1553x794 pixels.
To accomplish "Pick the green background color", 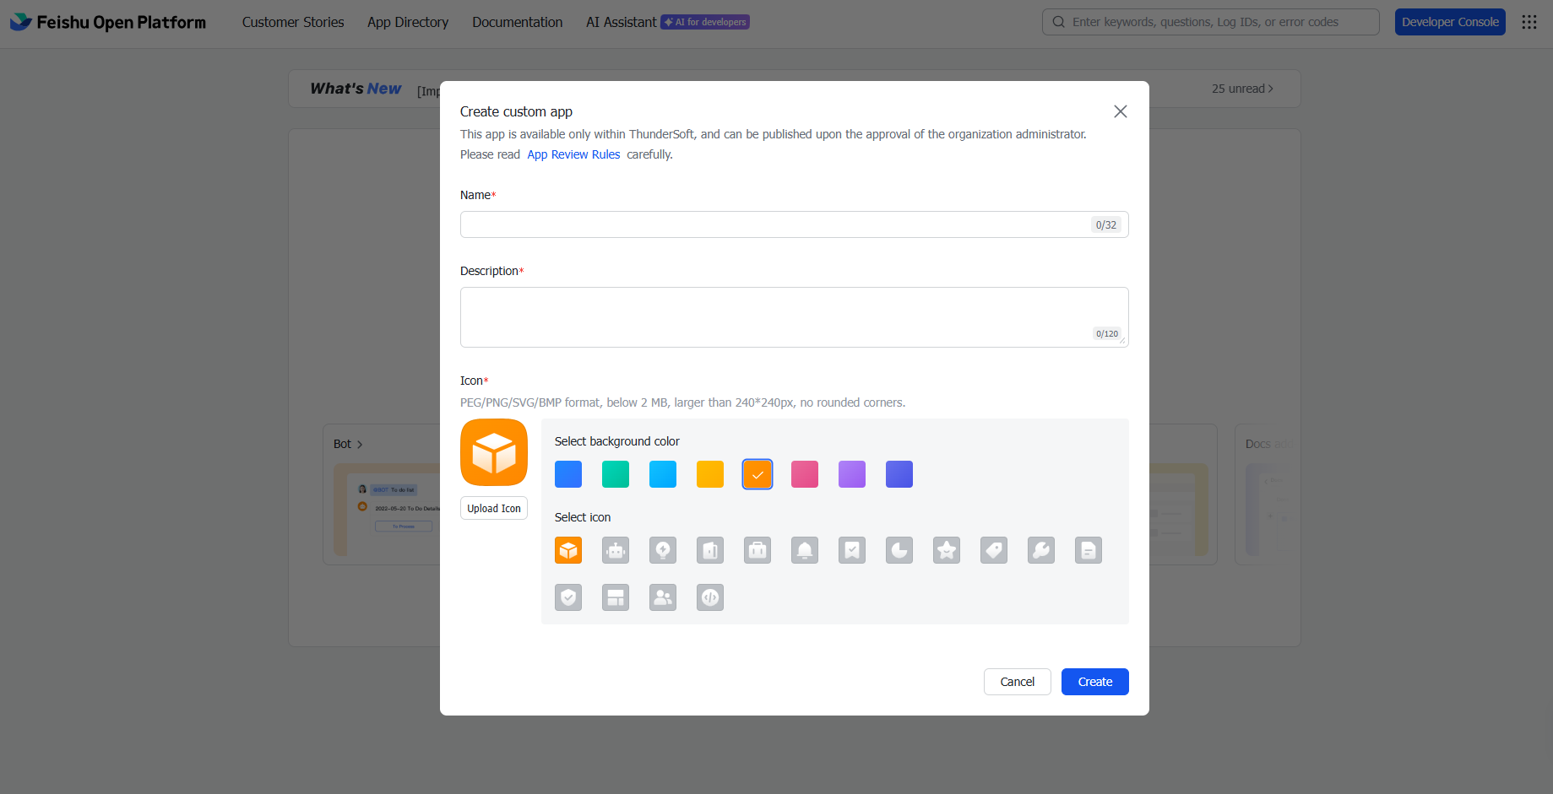I will click(616, 474).
